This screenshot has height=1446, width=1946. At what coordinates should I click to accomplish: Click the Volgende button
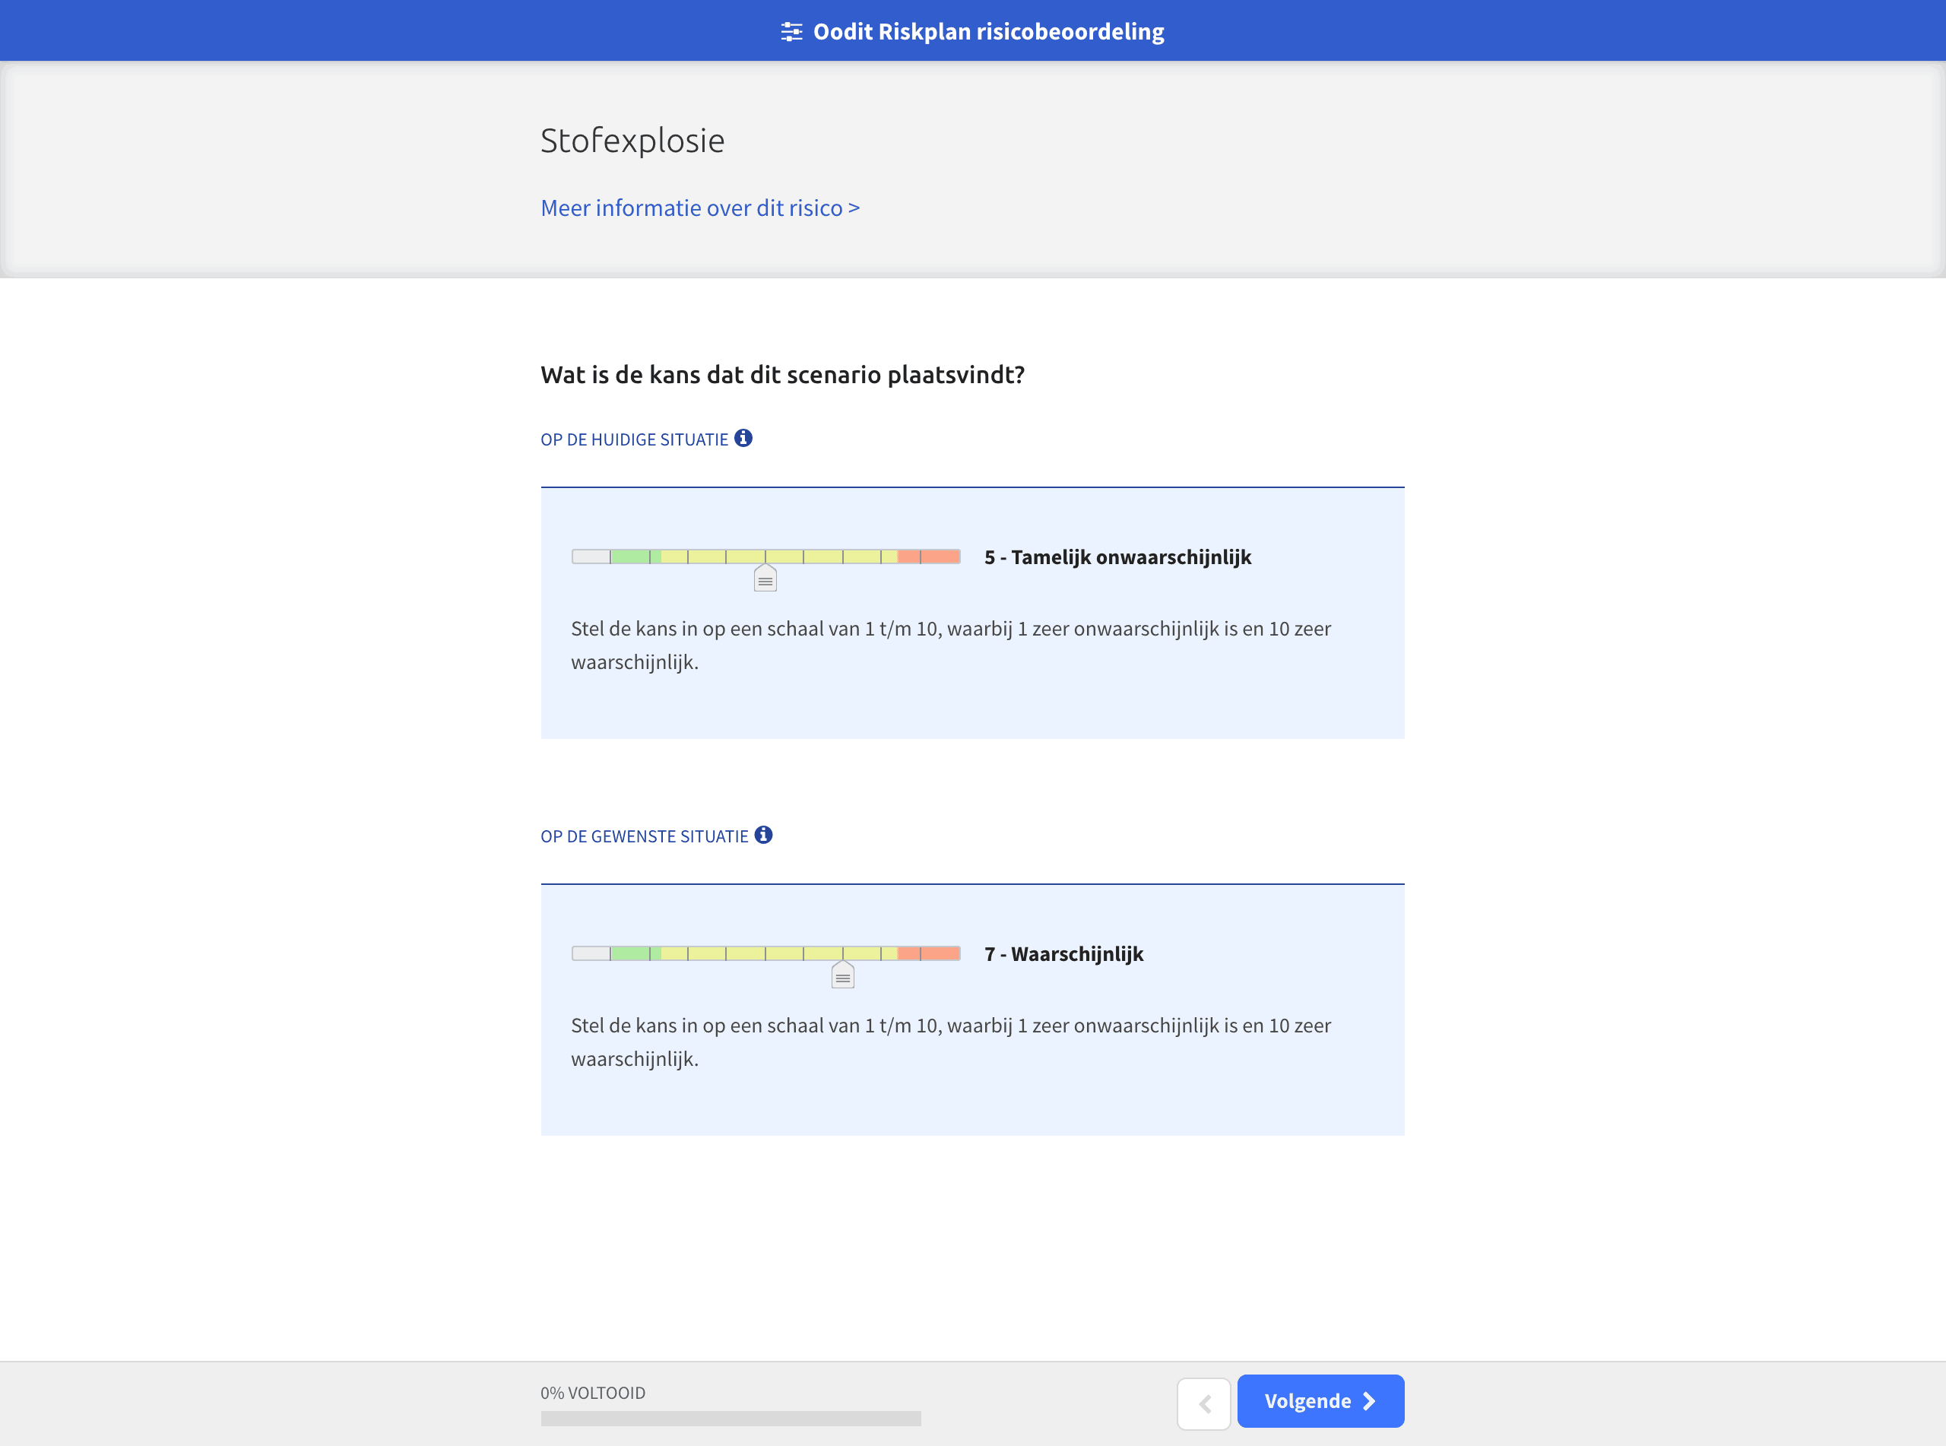(x=1320, y=1401)
